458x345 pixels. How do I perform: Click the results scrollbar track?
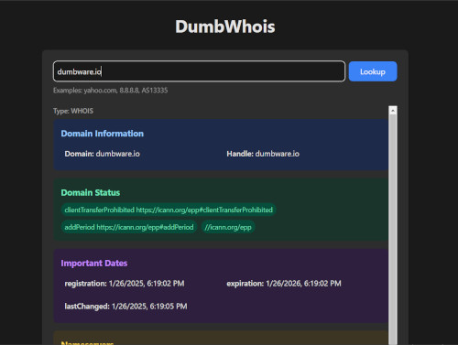[x=393, y=229]
